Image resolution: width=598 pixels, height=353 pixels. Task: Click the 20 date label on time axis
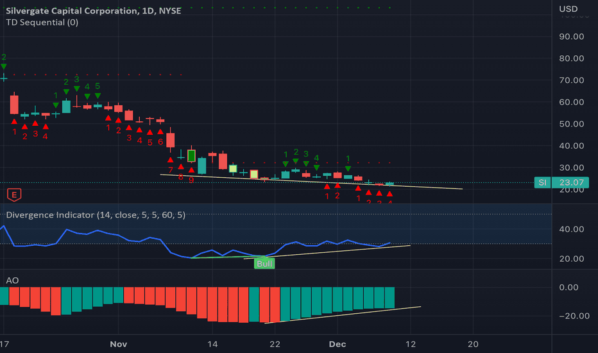[x=473, y=344]
